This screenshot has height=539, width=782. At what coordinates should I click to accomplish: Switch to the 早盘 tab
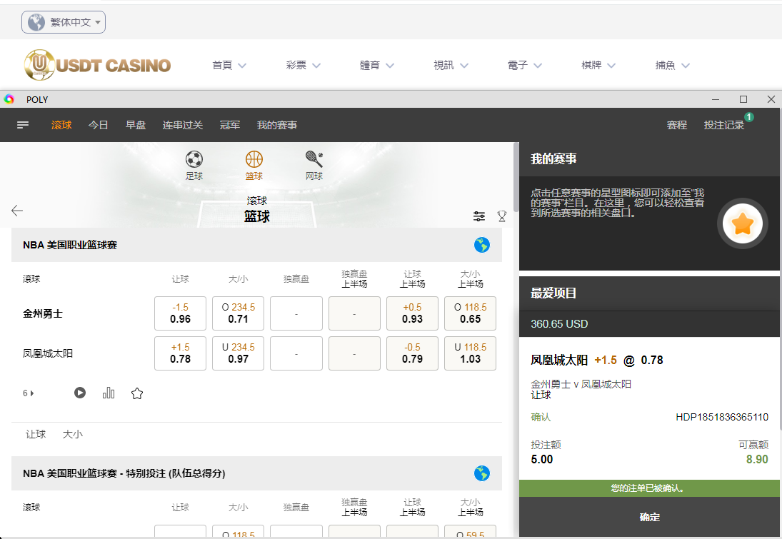[x=136, y=125]
